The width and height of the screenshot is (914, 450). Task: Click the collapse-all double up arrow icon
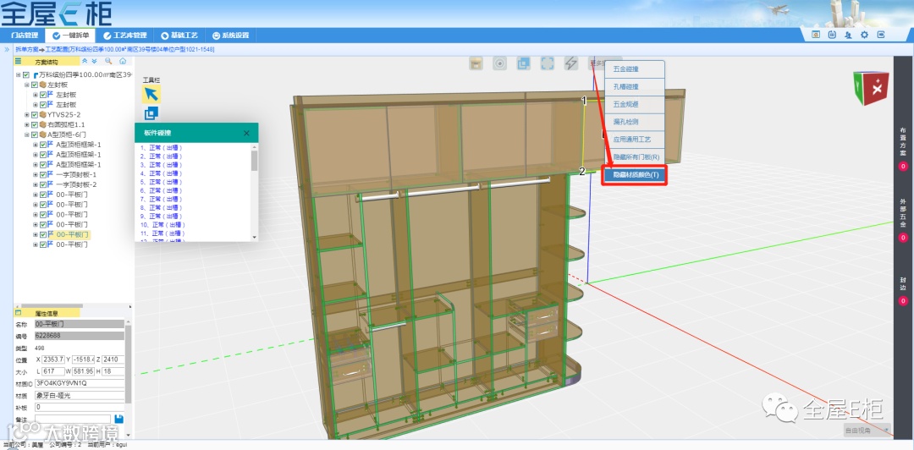tap(85, 61)
